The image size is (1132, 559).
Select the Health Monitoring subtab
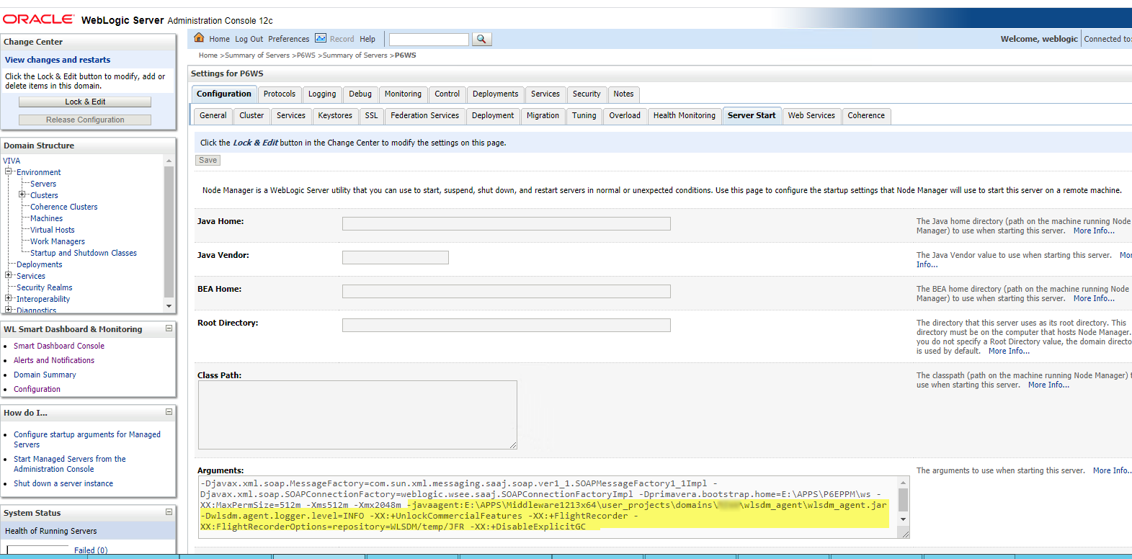pyautogui.click(x=685, y=116)
